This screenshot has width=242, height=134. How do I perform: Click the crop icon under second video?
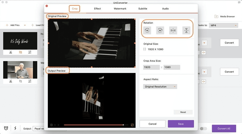click(20, 81)
